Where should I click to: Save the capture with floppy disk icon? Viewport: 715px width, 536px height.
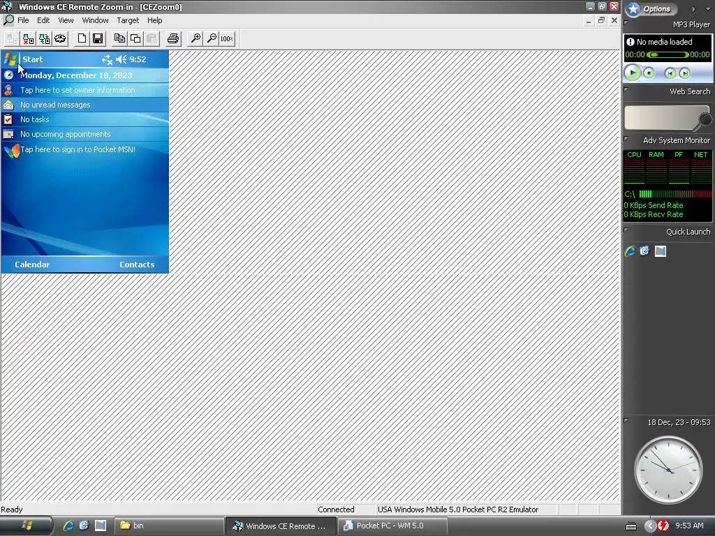click(x=98, y=39)
